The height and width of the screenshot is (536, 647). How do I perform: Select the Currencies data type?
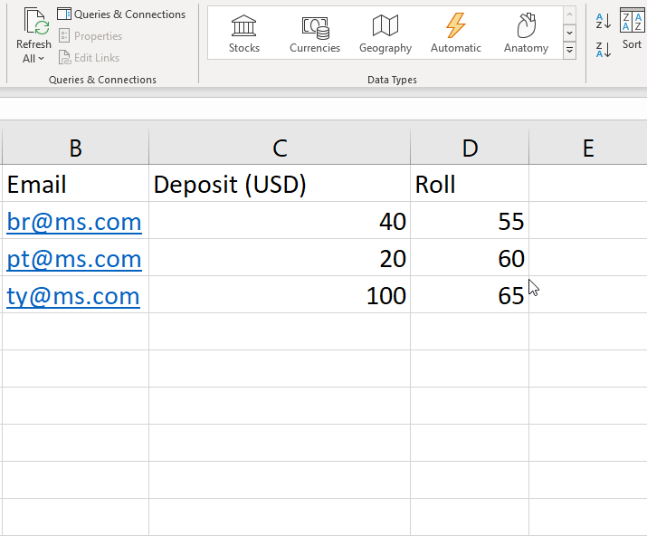pyautogui.click(x=315, y=33)
